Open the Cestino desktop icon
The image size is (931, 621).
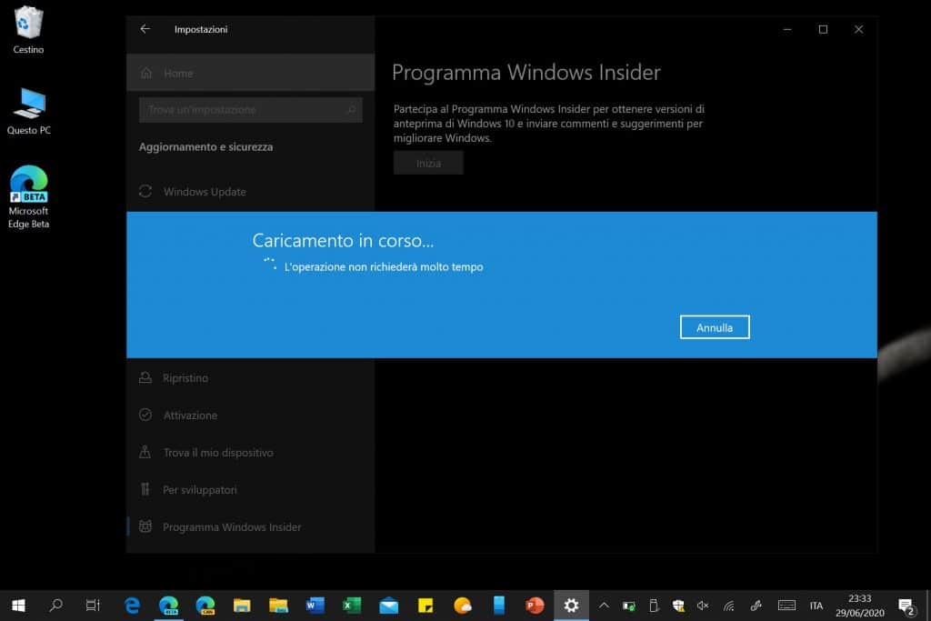click(29, 29)
